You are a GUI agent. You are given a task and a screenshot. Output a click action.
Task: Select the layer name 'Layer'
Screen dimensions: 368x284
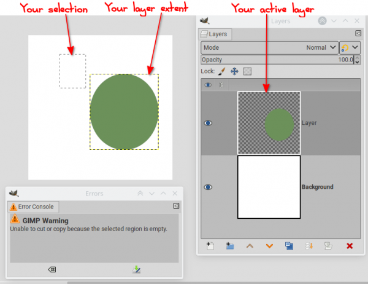click(x=309, y=123)
